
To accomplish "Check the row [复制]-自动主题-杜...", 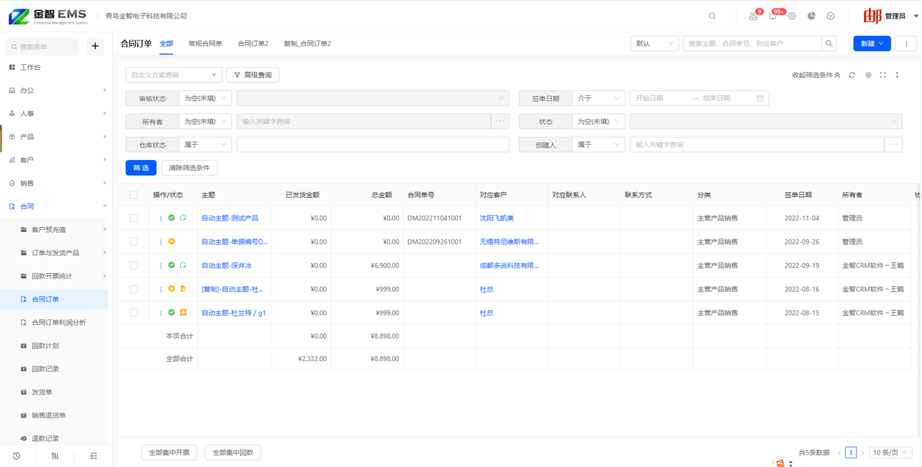I will click(x=134, y=289).
